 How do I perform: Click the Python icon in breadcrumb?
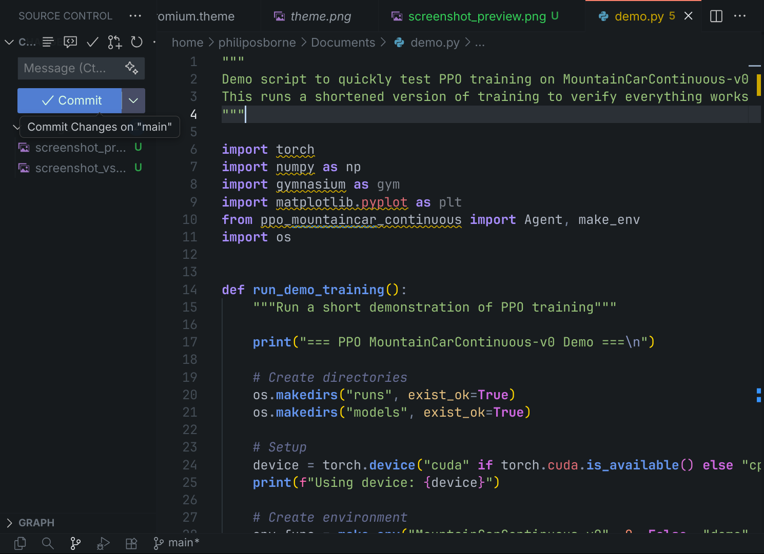point(399,43)
